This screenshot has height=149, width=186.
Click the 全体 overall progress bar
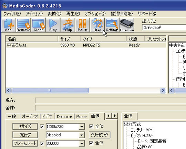click(111, 108)
